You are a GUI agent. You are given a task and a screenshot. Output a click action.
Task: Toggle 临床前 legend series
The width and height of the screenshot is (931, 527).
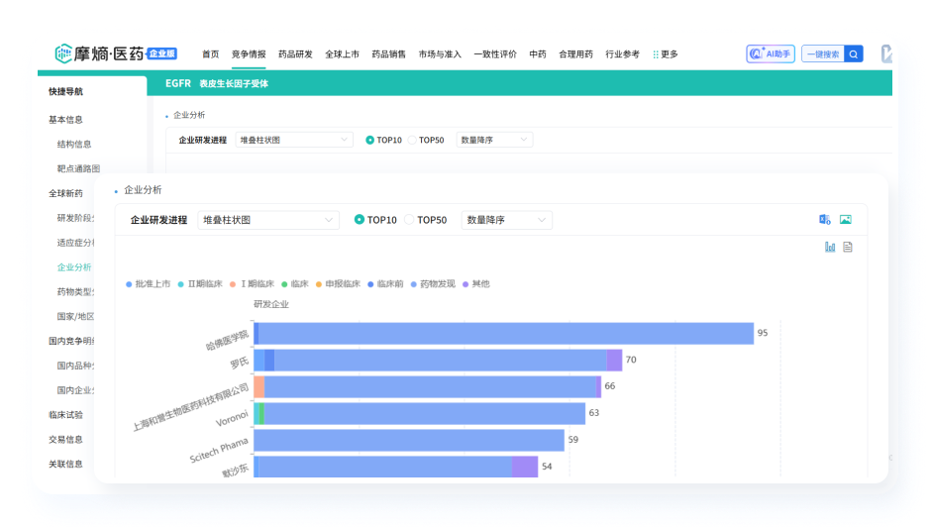385,284
